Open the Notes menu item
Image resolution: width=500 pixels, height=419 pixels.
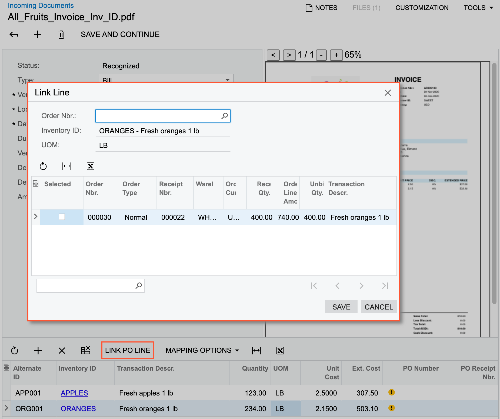click(321, 8)
